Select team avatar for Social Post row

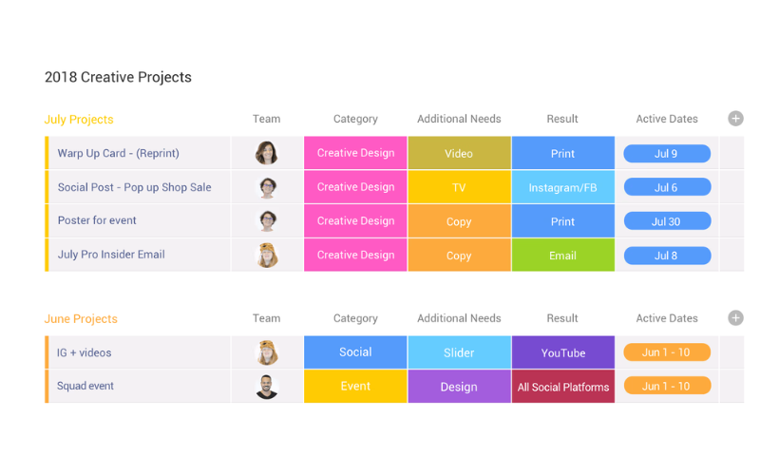[267, 187]
